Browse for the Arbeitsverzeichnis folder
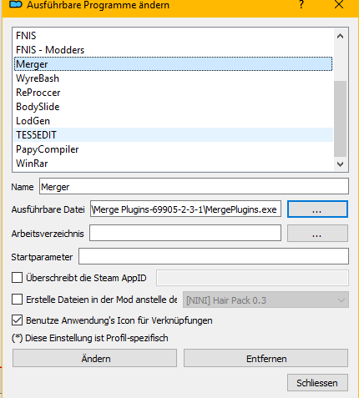 [317, 234]
